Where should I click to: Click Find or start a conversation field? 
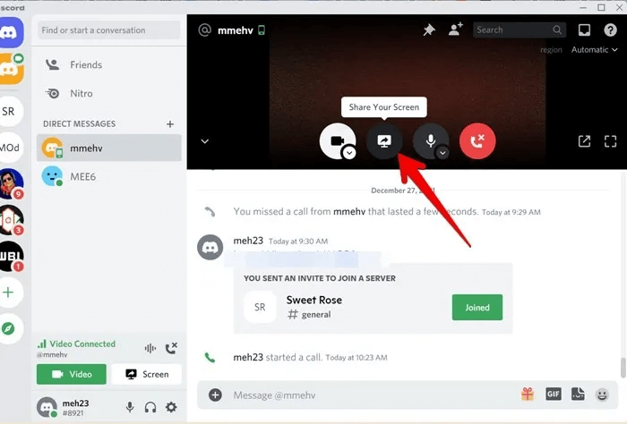108,30
